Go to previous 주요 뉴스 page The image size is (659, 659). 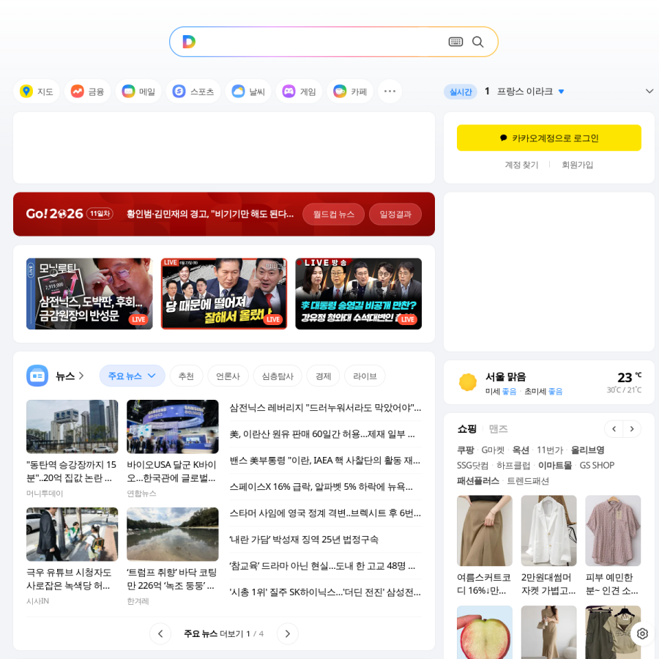(x=160, y=633)
